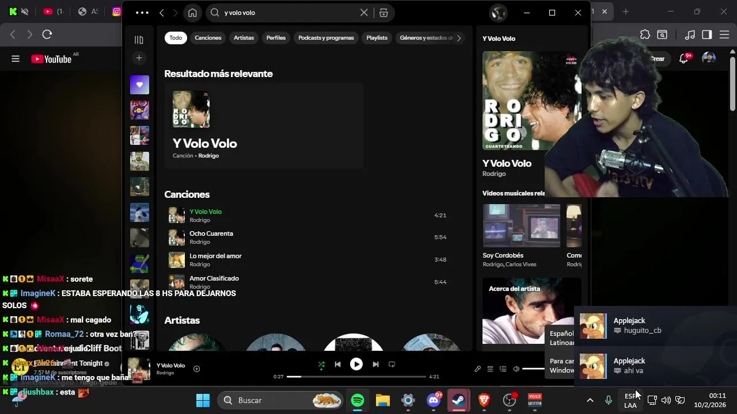Open the Spotify lyrics microphone icon
This screenshot has height=414, width=737.
pyautogui.click(x=477, y=369)
